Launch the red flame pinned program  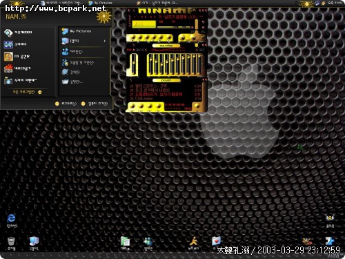coord(19,68)
